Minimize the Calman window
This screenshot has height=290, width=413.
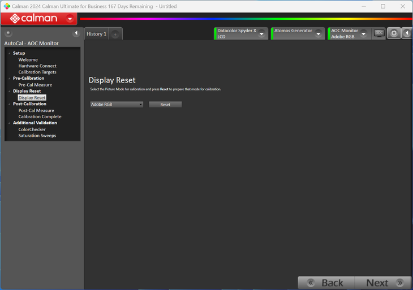[364, 6]
